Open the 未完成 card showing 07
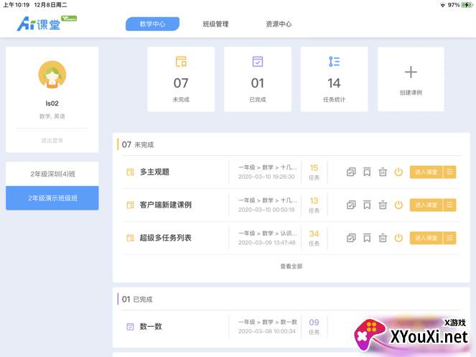This screenshot has height=357, width=476. (181, 79)
